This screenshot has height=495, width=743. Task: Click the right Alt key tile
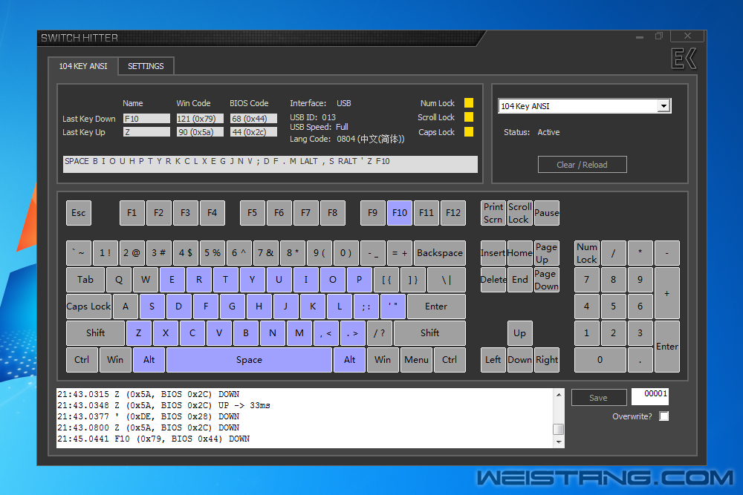click(350, 360)
